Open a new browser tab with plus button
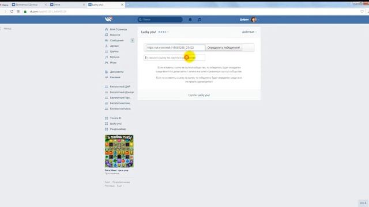Image resolution: width=369 pixels, height=207 pixels. click(128, 5)
